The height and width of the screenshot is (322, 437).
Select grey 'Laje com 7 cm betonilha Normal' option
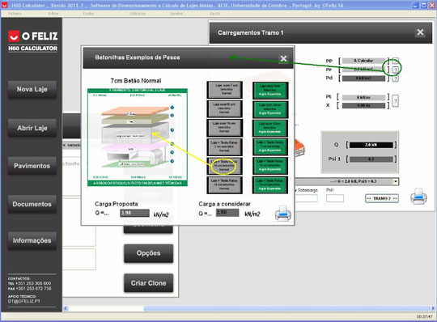224,90
